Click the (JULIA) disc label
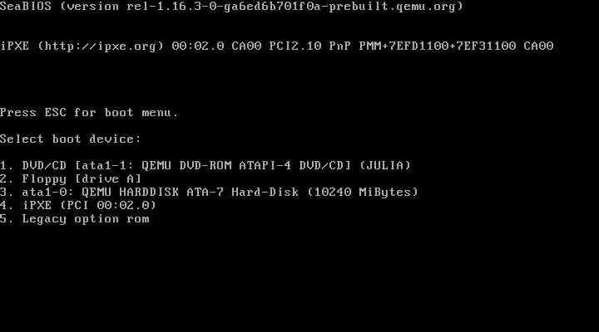 point(385,165)
